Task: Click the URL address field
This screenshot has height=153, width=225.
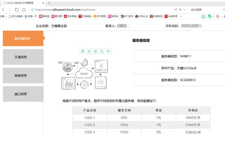Action: coord(65,10)
